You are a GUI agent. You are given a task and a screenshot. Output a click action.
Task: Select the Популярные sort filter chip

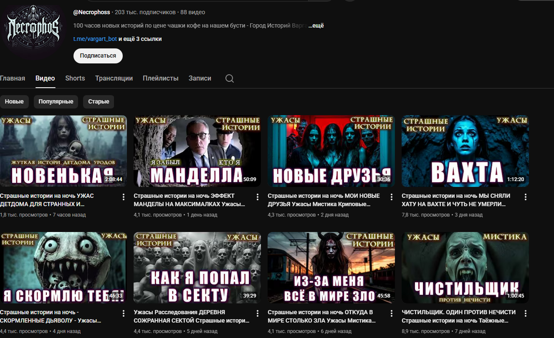pyautogui.click(x=56, y=101)
